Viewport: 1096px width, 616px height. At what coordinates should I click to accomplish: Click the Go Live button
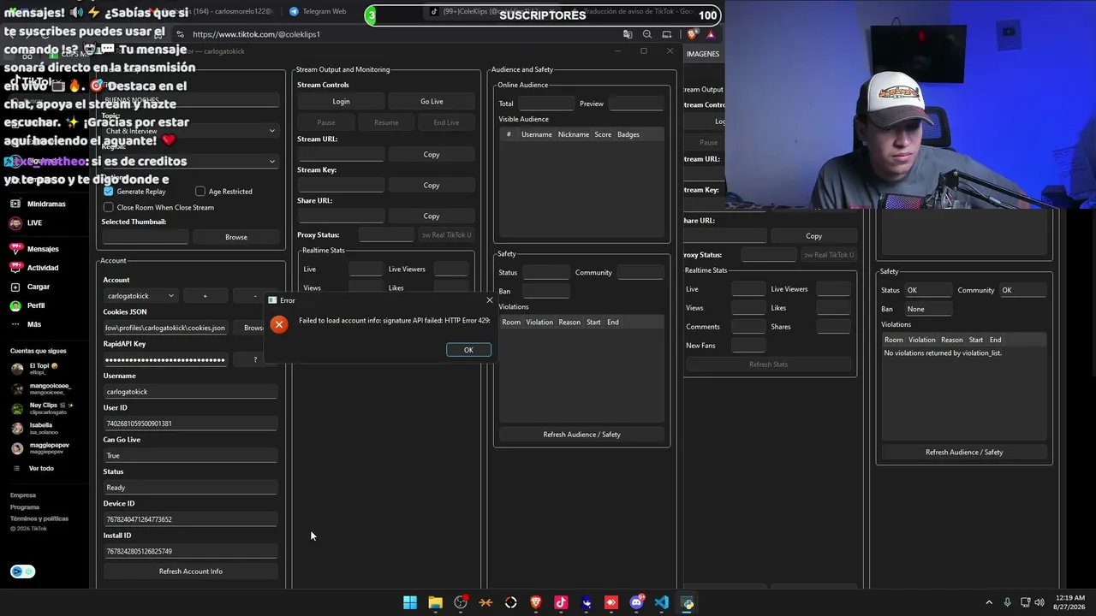pyautogui.click(x=432, y=102)
